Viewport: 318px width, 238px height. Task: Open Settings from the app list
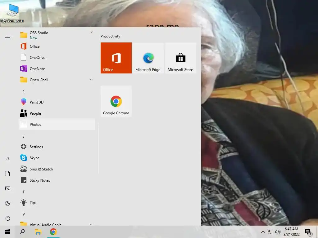click(57, 147)
